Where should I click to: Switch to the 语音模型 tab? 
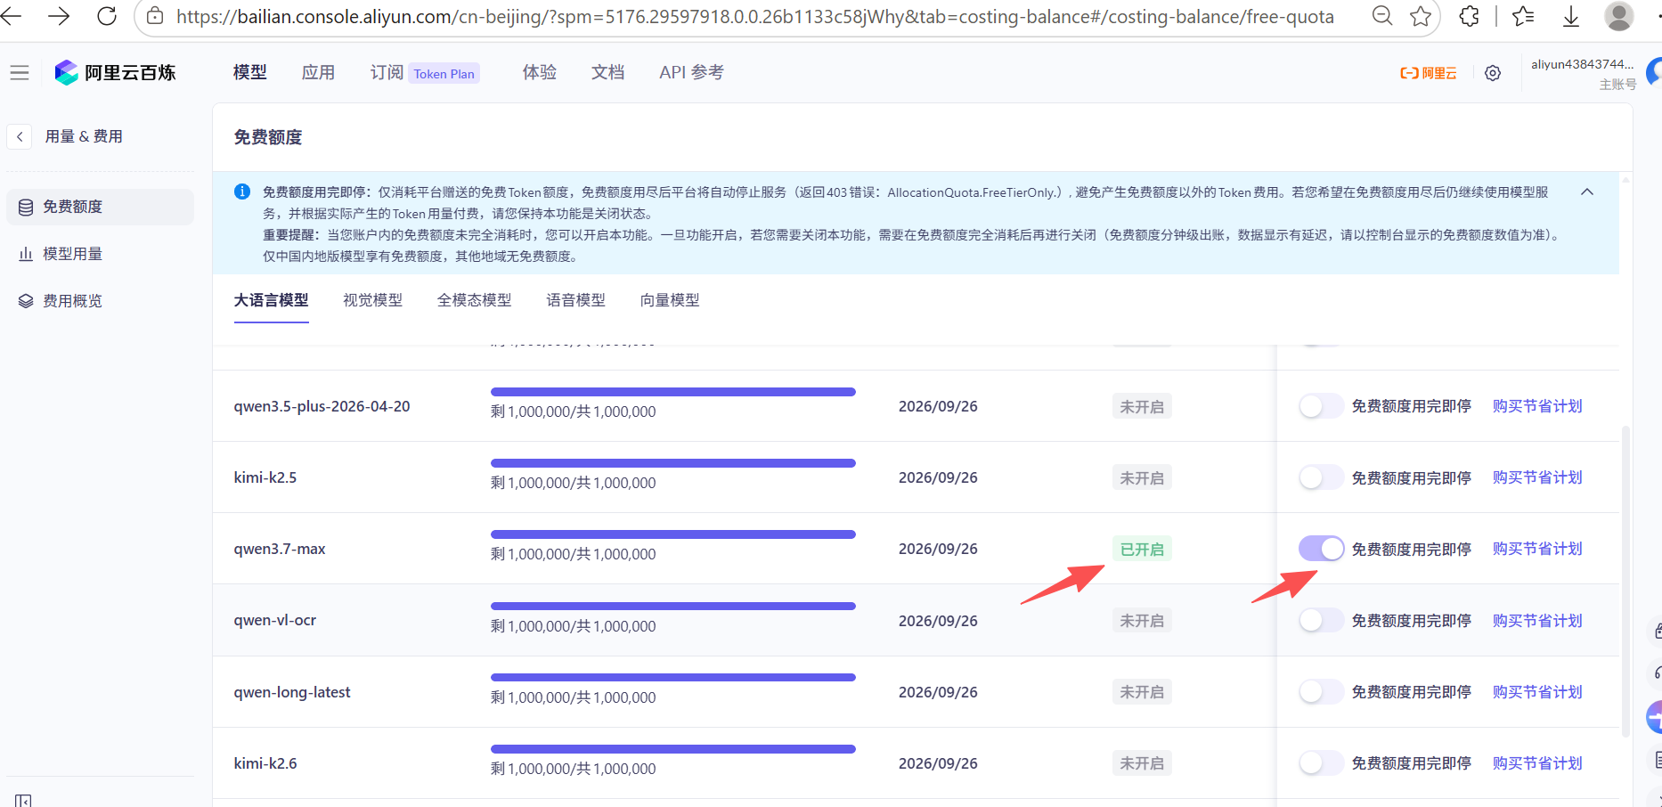point(576,301)
